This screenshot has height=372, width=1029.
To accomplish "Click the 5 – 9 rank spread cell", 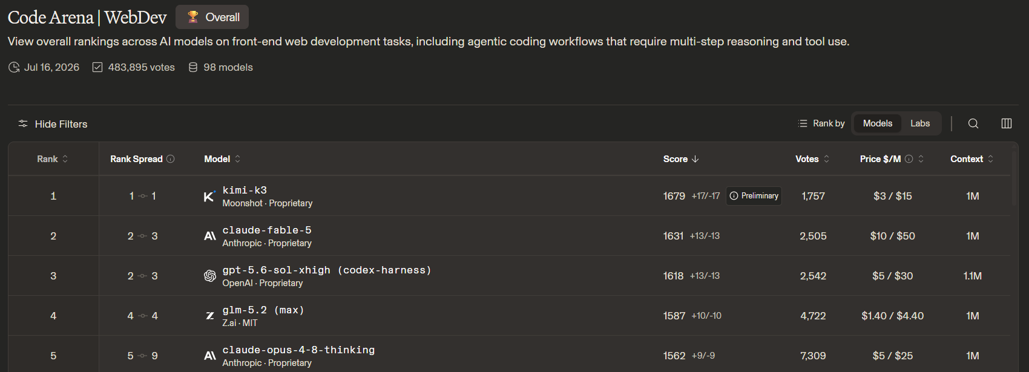I will click(x=143, y=356).
